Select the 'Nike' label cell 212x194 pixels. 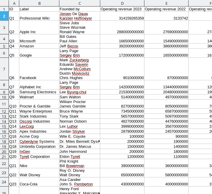coord(39,163)
